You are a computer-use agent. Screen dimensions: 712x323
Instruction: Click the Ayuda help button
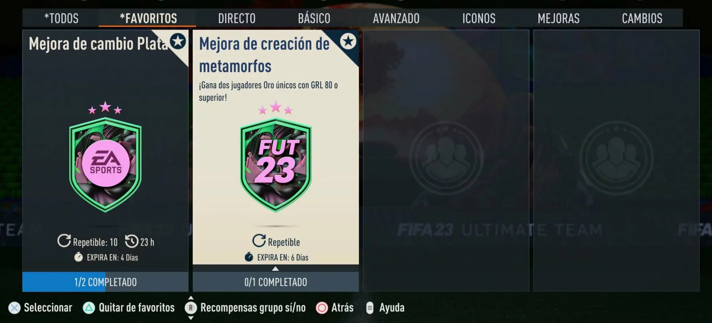tap(385, 308)
